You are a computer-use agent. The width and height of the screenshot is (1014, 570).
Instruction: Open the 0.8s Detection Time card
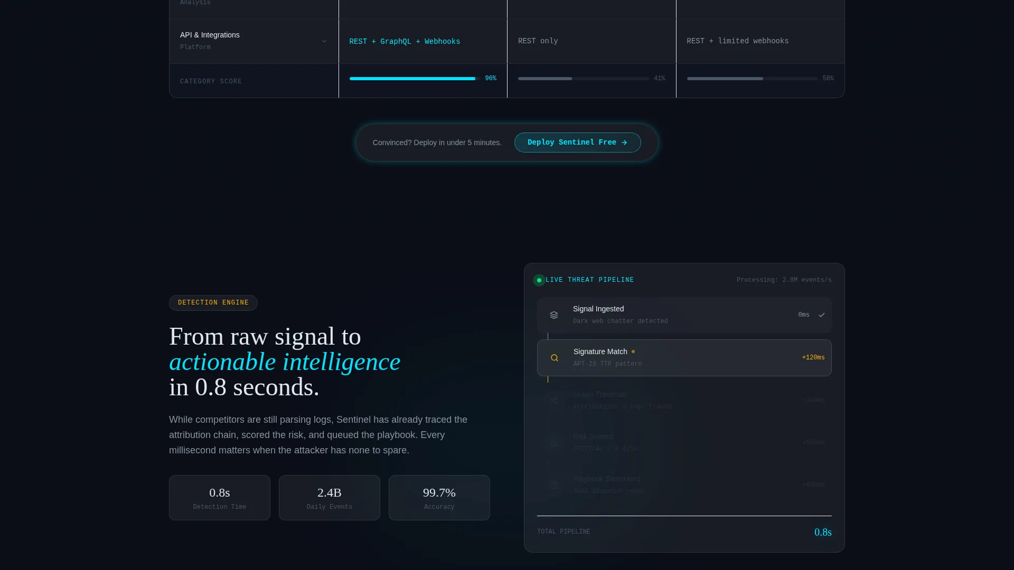[x=220, y=498]
